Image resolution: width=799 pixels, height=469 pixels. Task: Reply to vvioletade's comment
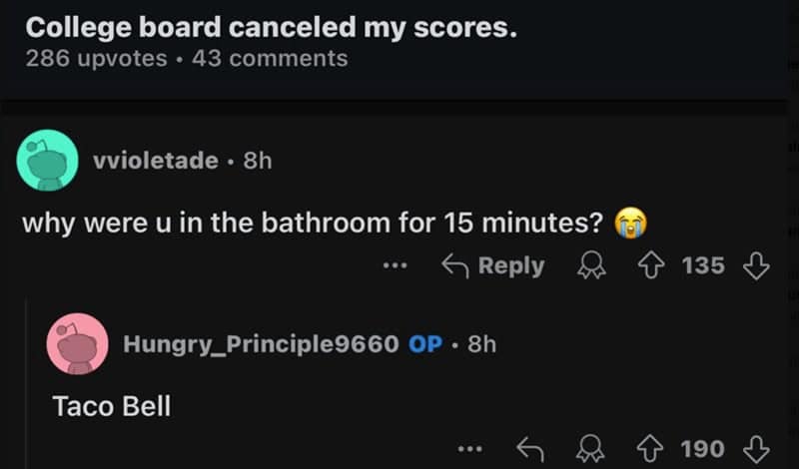(494, 266)
